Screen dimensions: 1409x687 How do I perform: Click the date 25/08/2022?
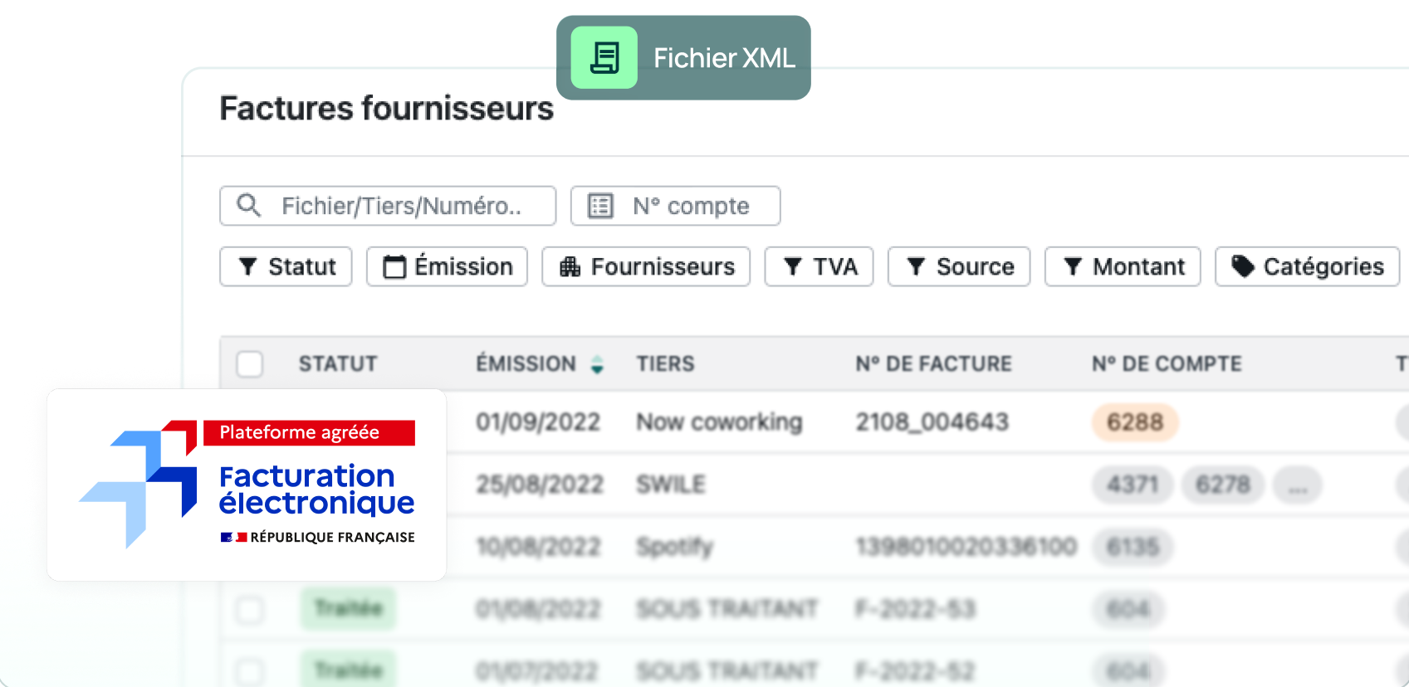tap(540, 485)
